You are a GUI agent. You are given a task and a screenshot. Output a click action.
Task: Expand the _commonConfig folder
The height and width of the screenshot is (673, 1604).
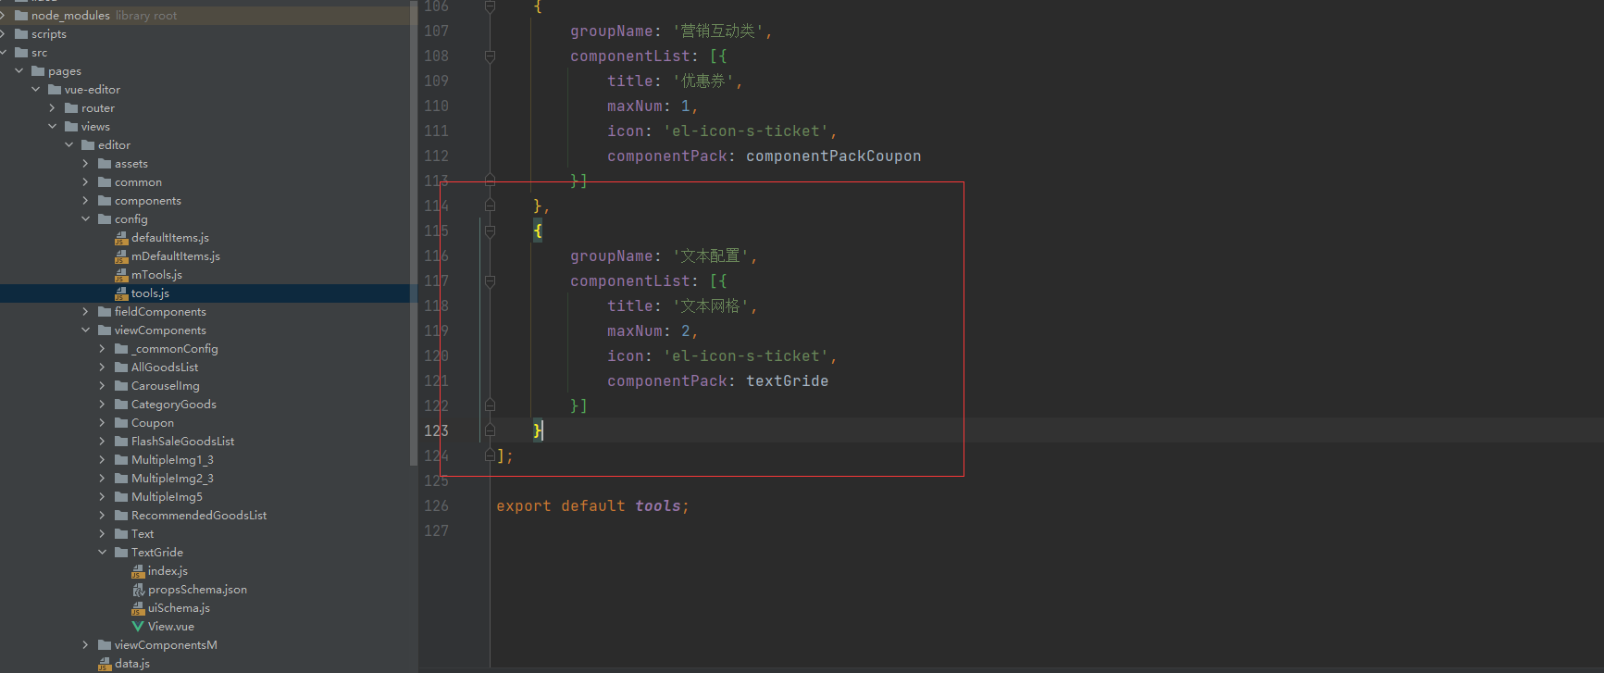(102, 349)
